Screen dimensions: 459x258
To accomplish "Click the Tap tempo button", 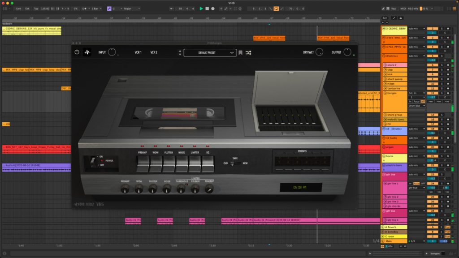I will click(x=36, y=9).
